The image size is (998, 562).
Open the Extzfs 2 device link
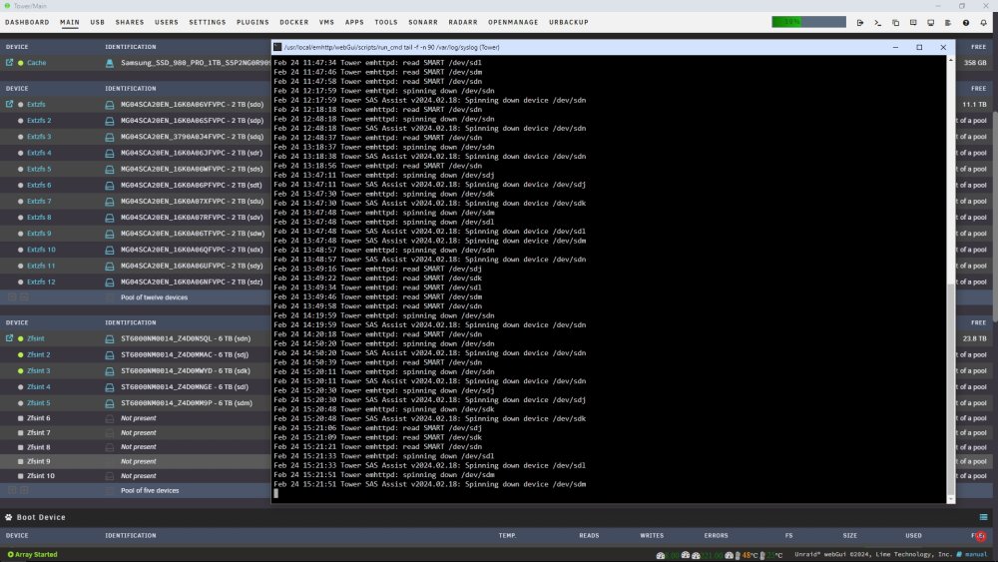point(39,121)
